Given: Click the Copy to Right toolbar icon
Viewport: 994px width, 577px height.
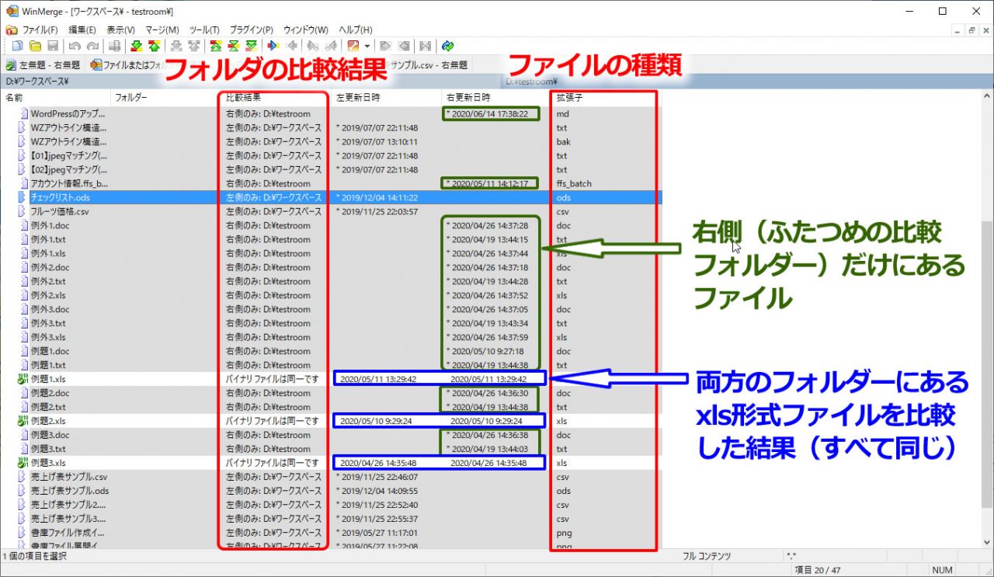Looking at the screenshot, I should pyautogui.click(x=273, y=46).
